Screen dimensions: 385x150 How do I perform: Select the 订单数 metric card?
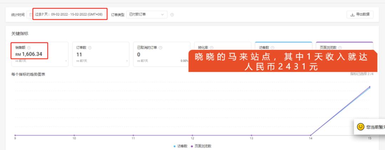click(x=100, y=54)
